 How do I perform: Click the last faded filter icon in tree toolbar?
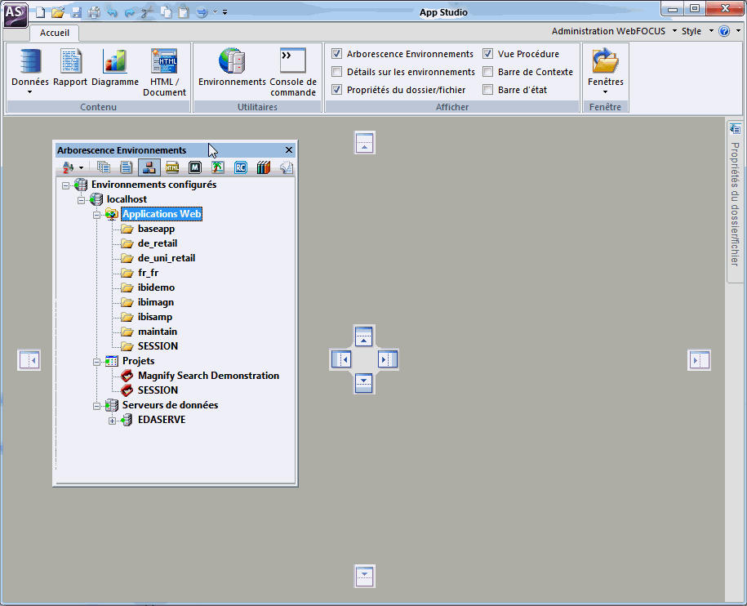(287, 167)
